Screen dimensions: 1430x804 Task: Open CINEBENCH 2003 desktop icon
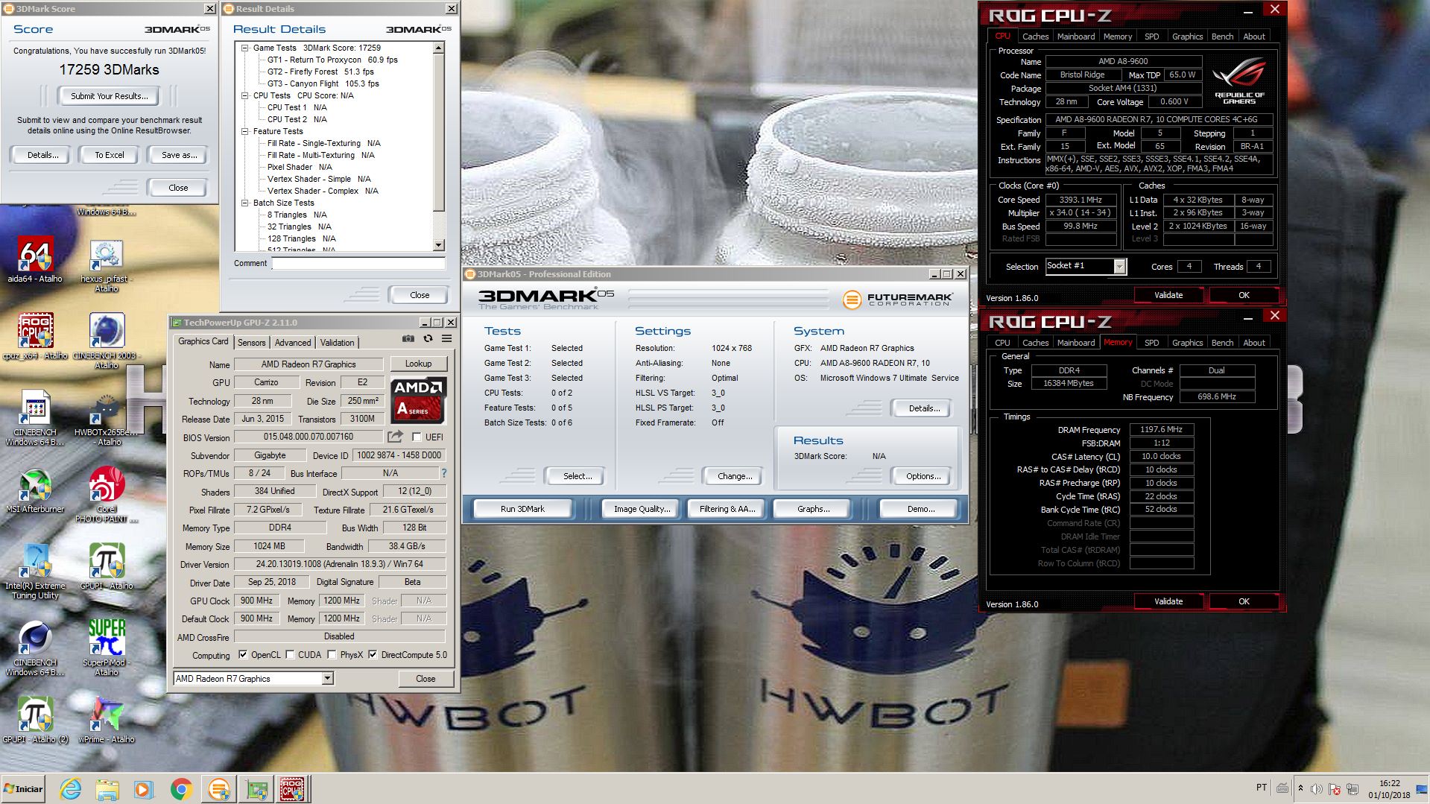pyautogui.click(x=107, y=341)
